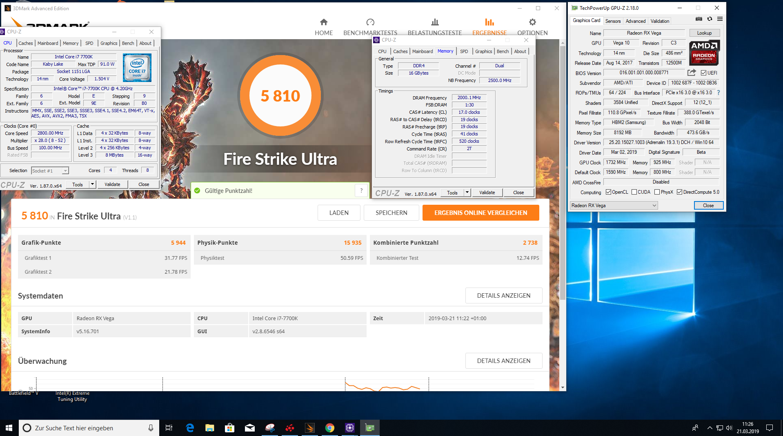The width and height of the screenshot is (783, 436).
Task: Click Validate in the left CPU-Z window
Action: click(112, 184)
